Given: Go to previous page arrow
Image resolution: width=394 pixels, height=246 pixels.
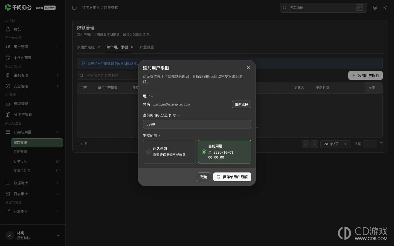Looking at the screenshot, I should (306, 144).
